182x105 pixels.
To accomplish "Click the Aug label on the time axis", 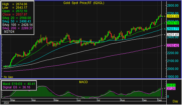I will [x=123, y=100].
